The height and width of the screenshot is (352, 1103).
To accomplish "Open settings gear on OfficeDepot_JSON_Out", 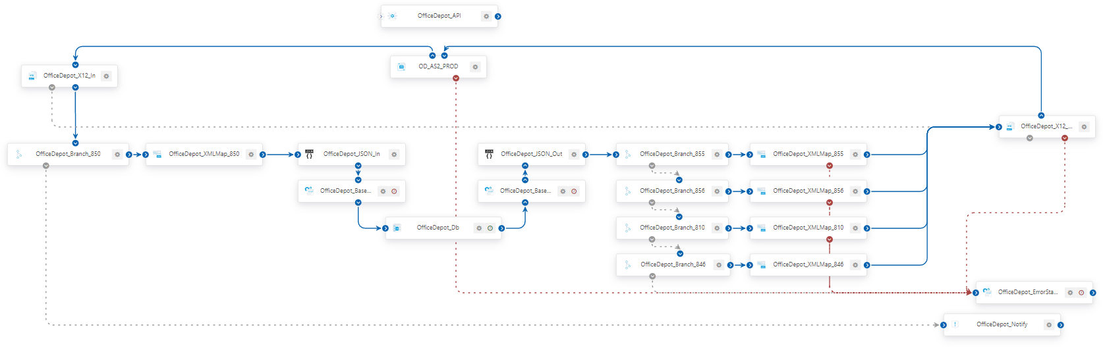I will 574,155.
